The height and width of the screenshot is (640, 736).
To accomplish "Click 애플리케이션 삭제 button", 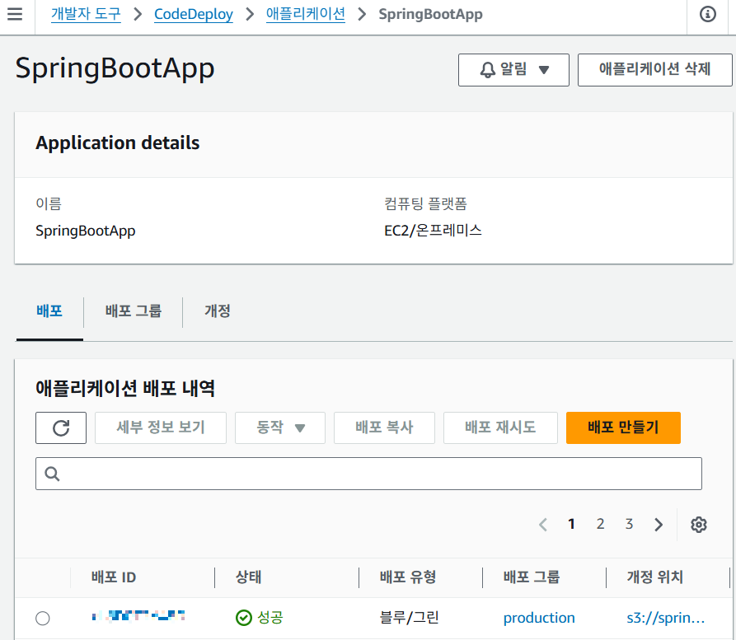I will (654, 70).
